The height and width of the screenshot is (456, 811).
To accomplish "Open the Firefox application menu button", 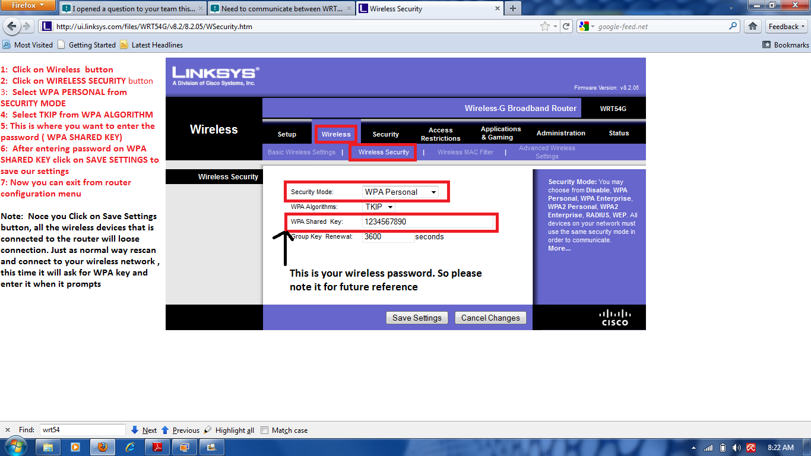I will (x=29, y=6).
